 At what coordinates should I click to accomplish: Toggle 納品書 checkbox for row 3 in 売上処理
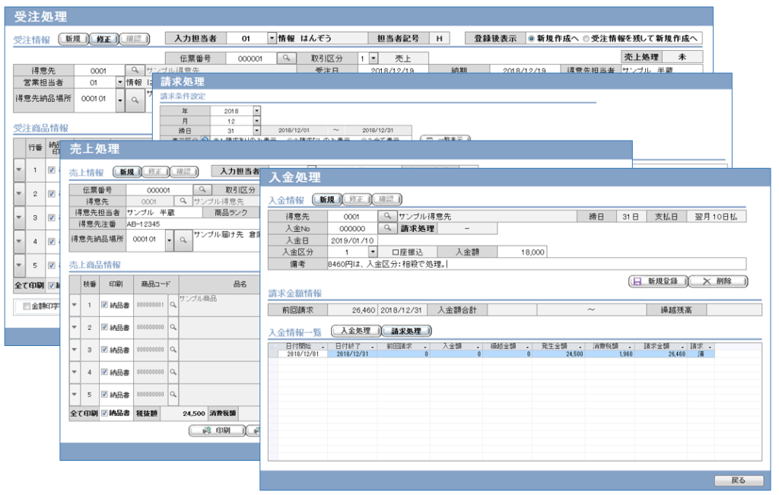click(x=104, y=350)
